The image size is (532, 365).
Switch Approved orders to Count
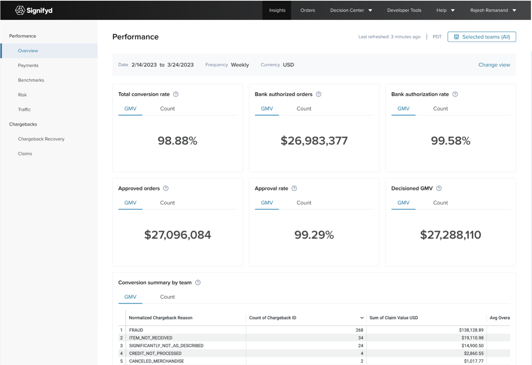(x=167, y=203)
